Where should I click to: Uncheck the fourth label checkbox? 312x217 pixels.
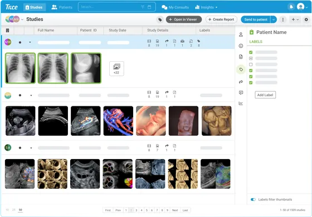pos(251,71)
